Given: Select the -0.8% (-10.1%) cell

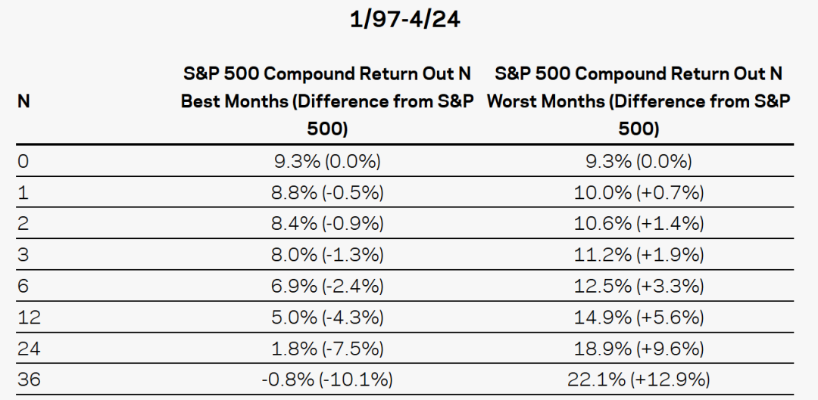Looking at the screenshot, I should [327, 380].
